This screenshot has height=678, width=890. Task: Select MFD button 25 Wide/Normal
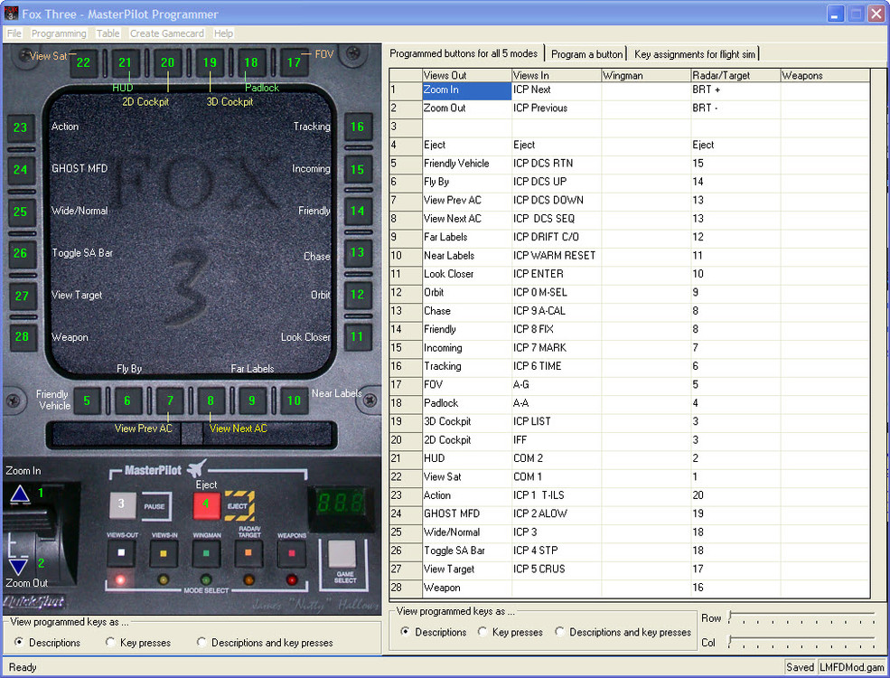tap(21, 212)
